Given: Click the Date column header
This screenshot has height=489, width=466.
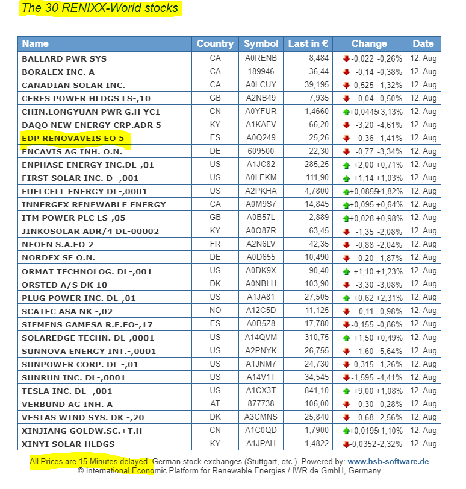Looking at the screenshot, I should pyautogui.click(x=423, y=43).
